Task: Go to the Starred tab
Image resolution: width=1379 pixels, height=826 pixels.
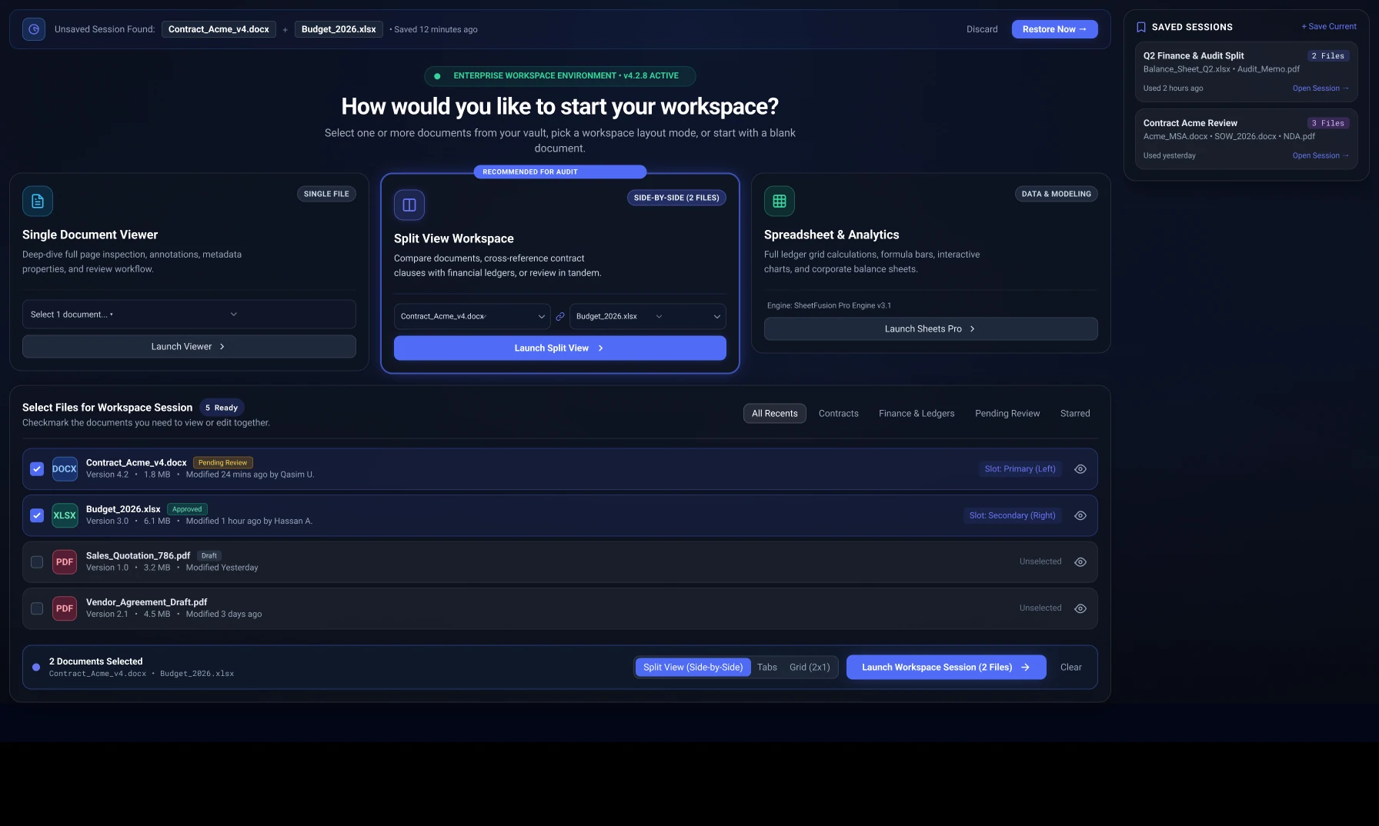Action: [1075, 414]
